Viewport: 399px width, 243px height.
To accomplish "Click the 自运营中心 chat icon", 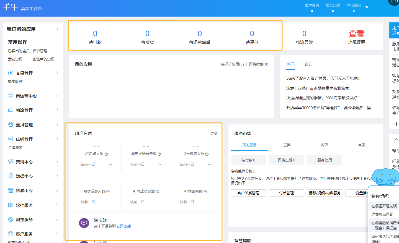I will point(11,95).
